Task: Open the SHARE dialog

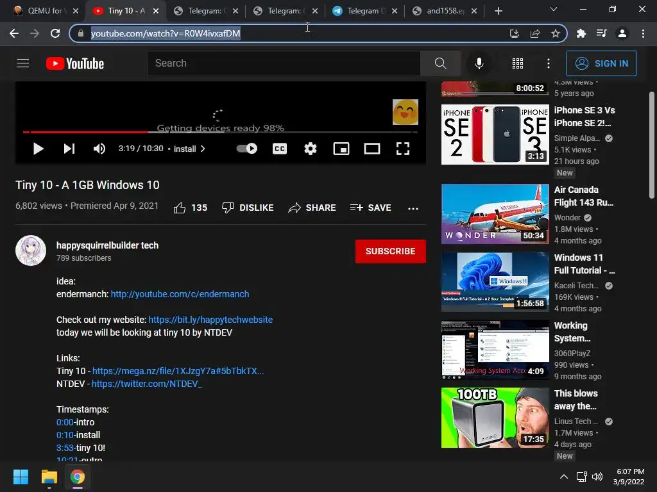Action: (x=312, y=208)
